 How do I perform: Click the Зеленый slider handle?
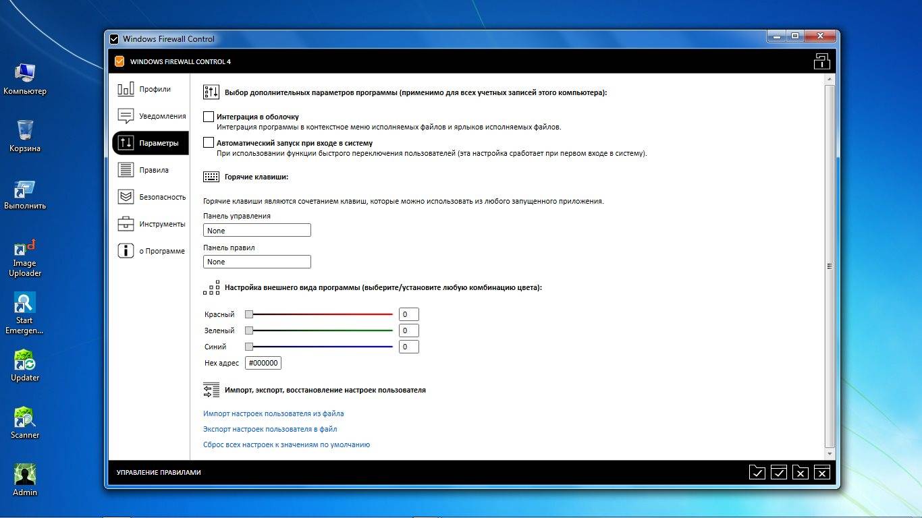click(249, 330)
